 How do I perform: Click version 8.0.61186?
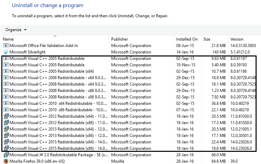(239, 71)
